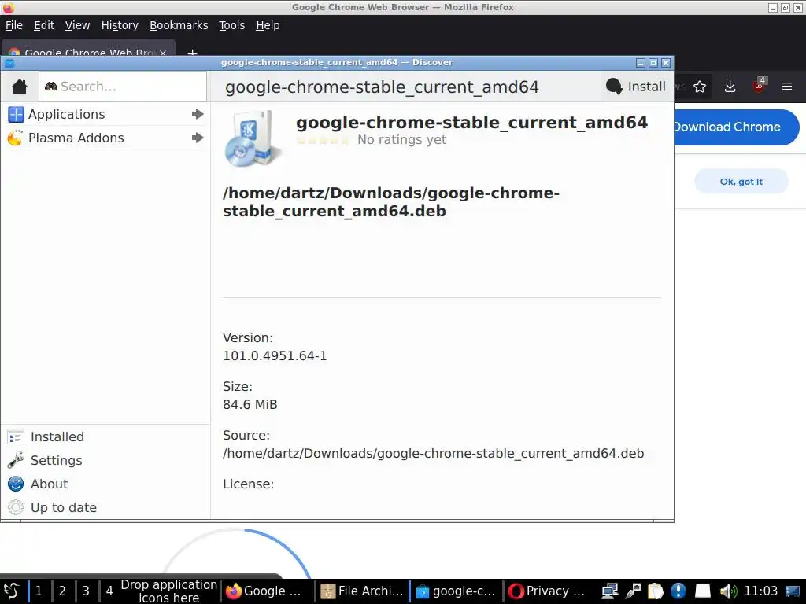Click the size value 84.6 MiB
Viewport: 806px width, 604px height.
pyautogui.click(x=250, y=405)
